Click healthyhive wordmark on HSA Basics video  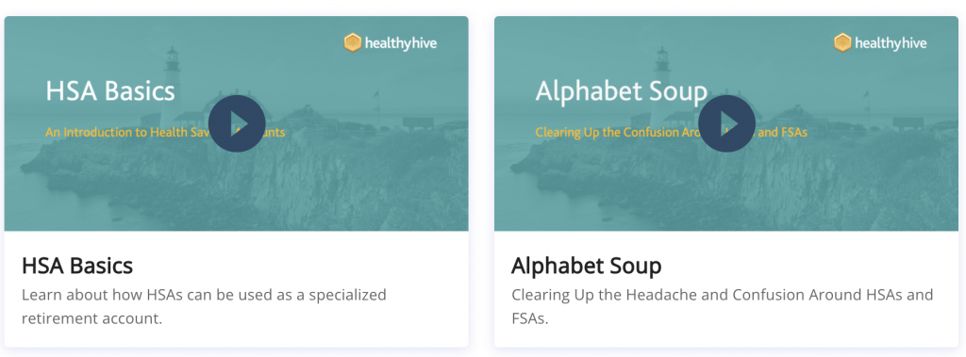(400, 43)
